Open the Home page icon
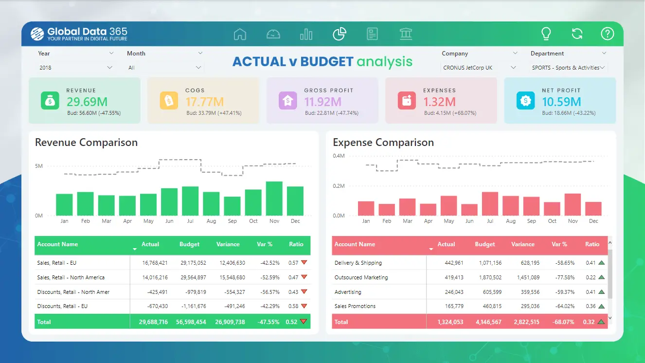Viewport: 645px width, 363px height. point(240,34)
